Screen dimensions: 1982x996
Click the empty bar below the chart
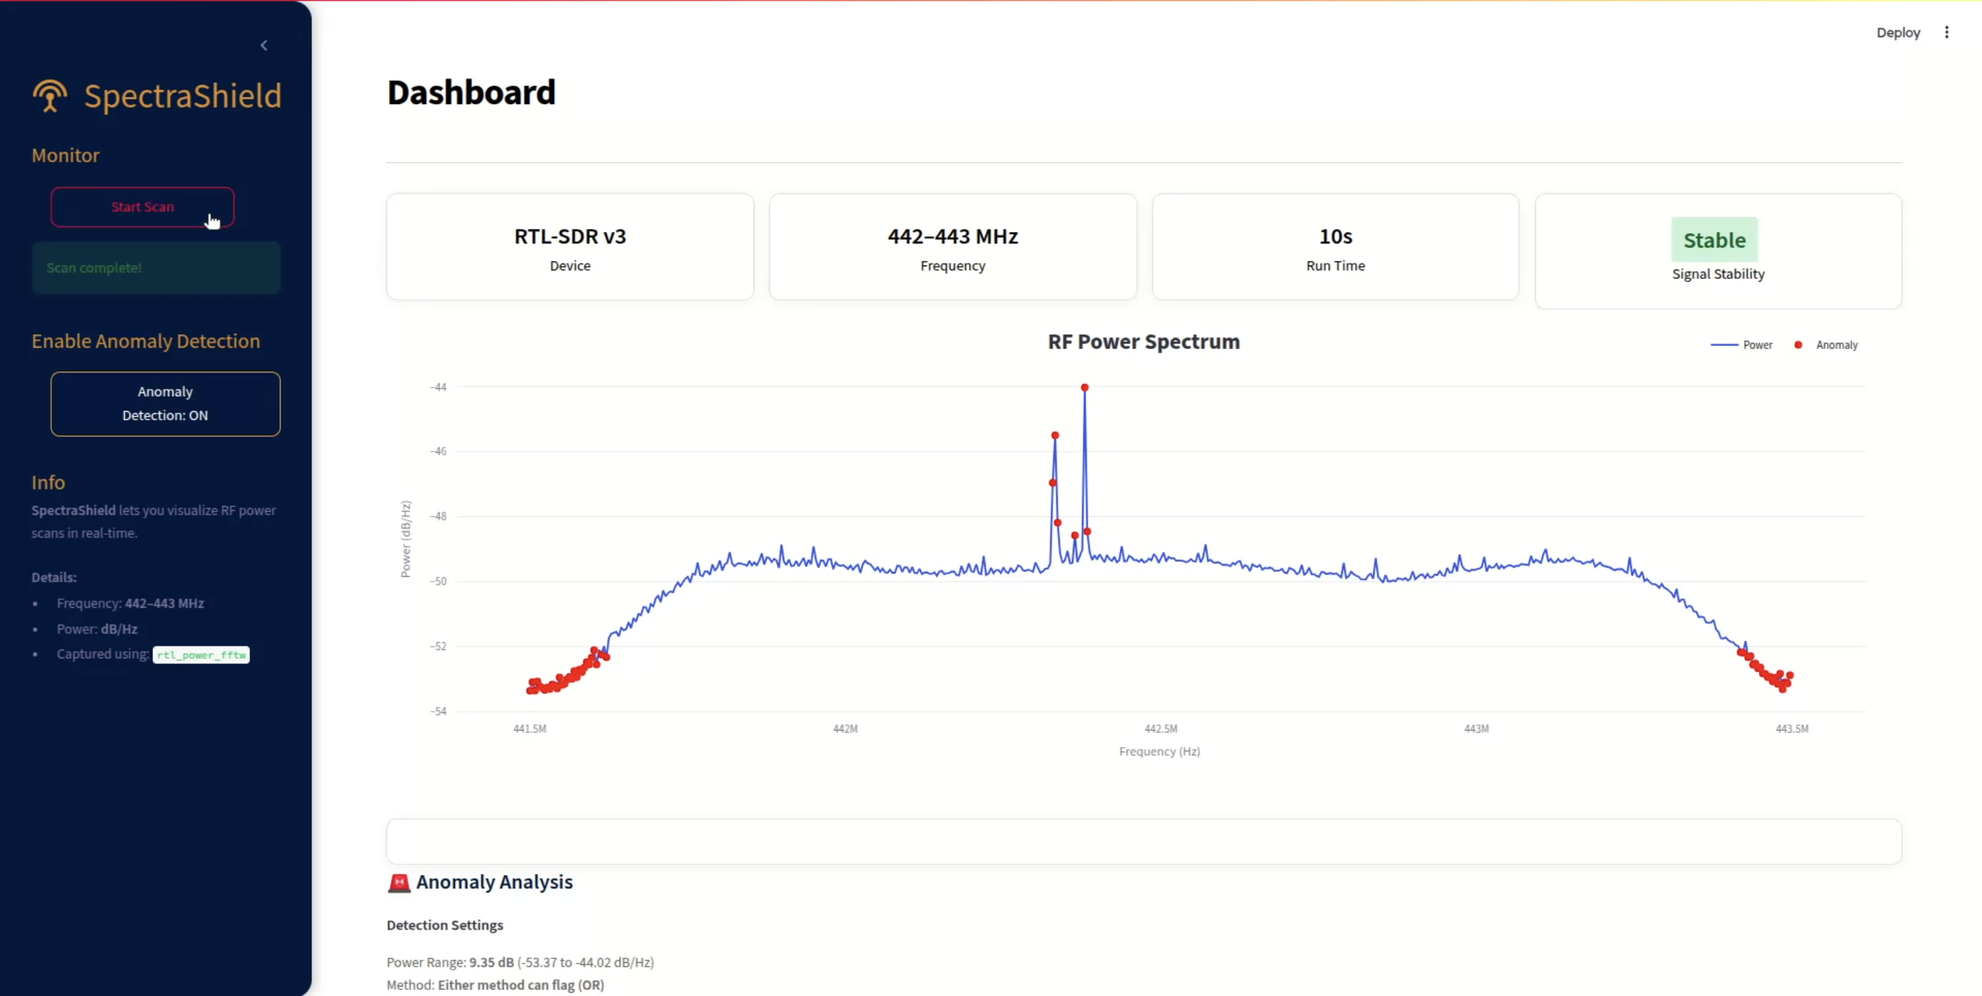point(1143,842)
